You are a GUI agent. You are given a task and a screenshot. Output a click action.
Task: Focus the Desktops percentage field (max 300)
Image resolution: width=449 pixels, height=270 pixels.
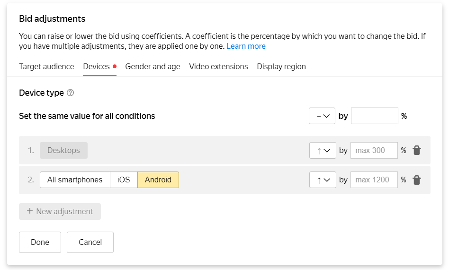click(374, 151)
